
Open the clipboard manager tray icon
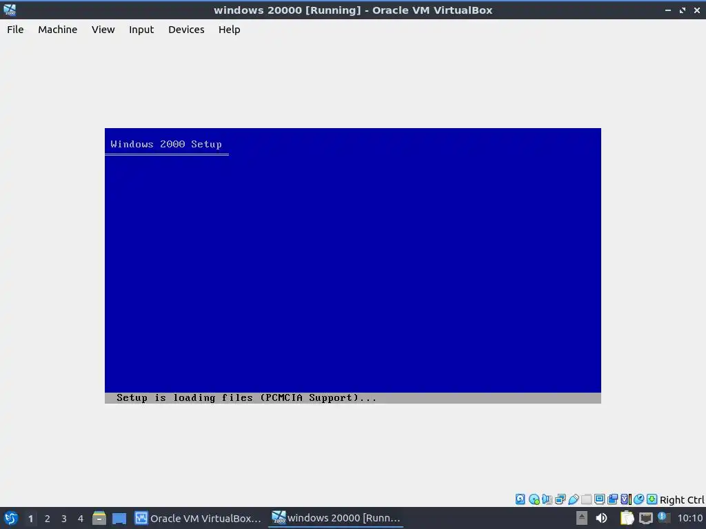point(627,518)
